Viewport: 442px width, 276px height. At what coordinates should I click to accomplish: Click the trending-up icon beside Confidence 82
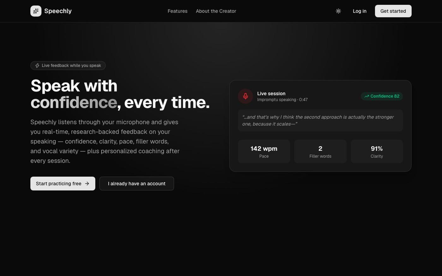tap(367, 96)
